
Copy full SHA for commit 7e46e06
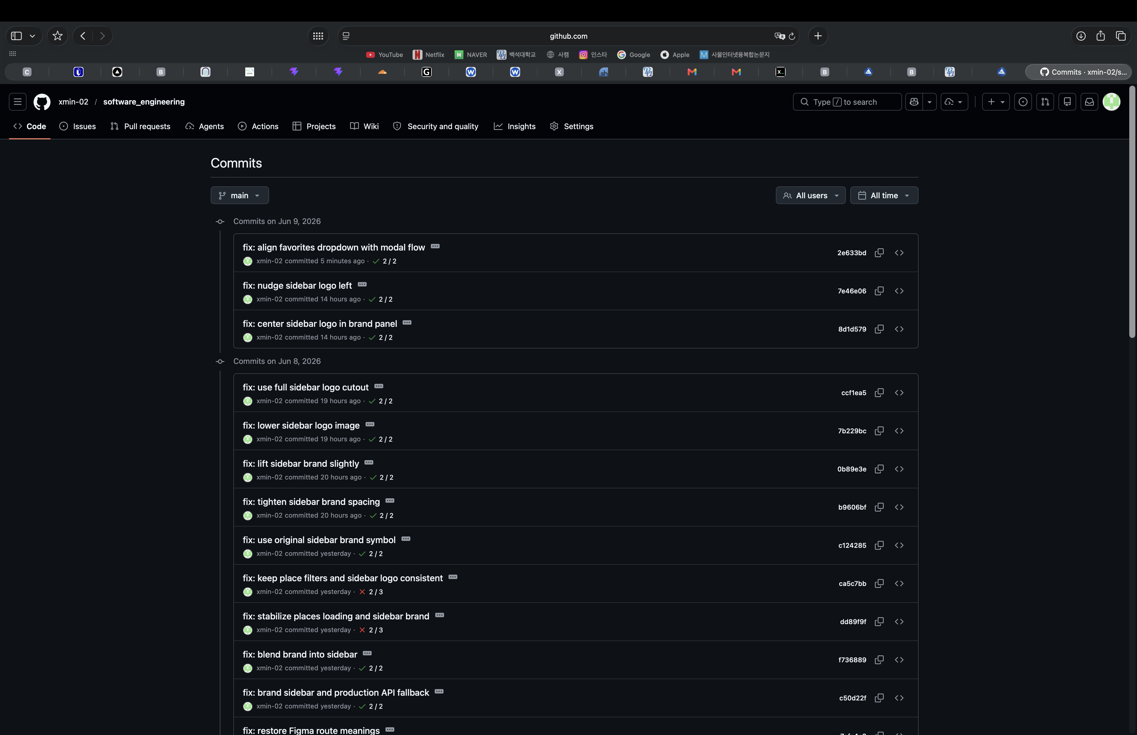point(879,291)
